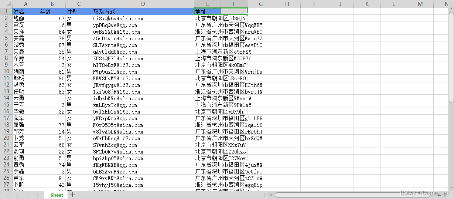The width and height of the screenshot is (454, 199).
Task: Select address 广东省深圳市福田区HCth6X
Action: coord(229,85)
